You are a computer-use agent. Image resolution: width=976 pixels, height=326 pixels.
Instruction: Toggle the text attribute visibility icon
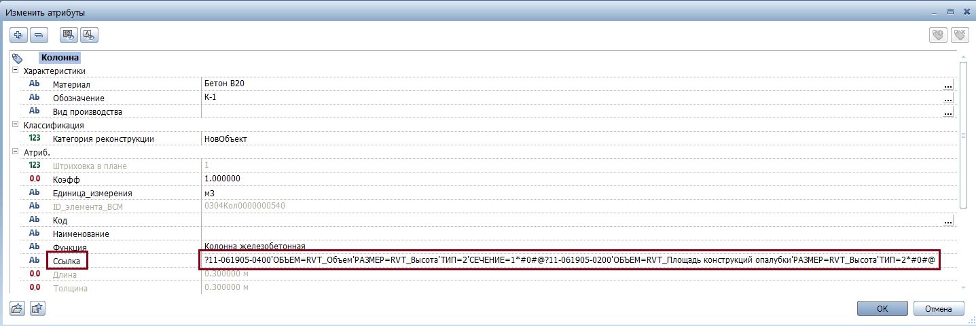pyautogui.click(x=89, y=34)
